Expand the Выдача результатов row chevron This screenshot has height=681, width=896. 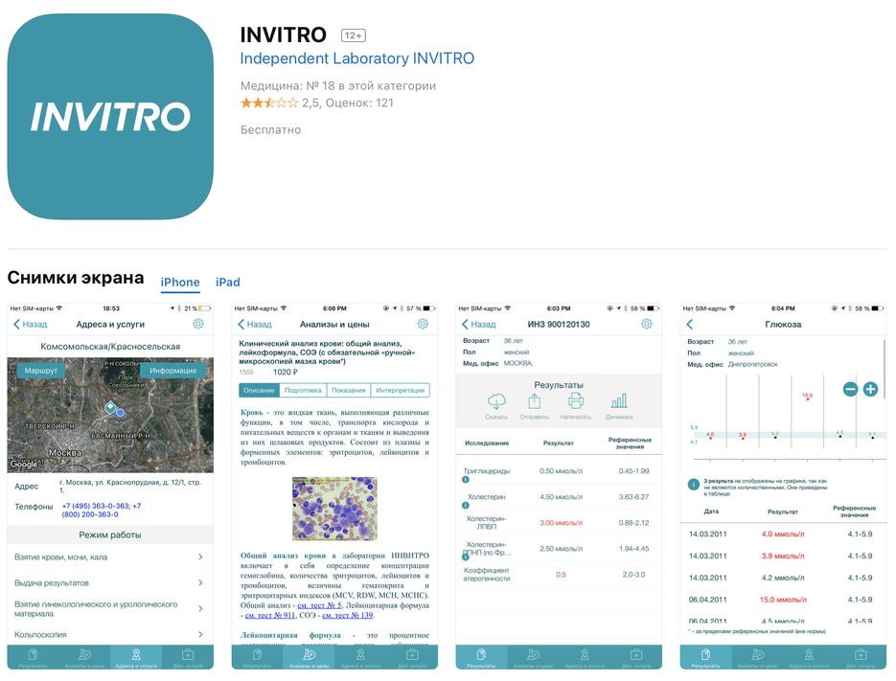200,582
